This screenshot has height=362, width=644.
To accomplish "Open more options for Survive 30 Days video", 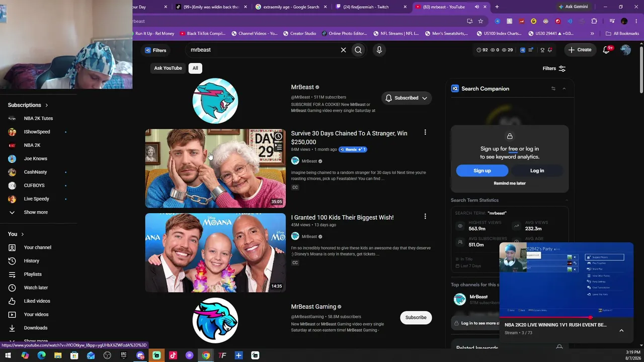I will coord(425,133).
